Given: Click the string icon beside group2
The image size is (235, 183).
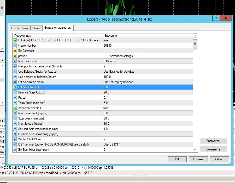Looking at the screenshot, I should 15,56.
